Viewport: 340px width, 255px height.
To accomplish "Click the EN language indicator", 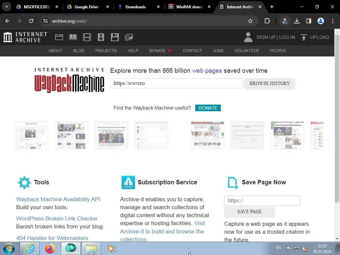I will 279,248.
